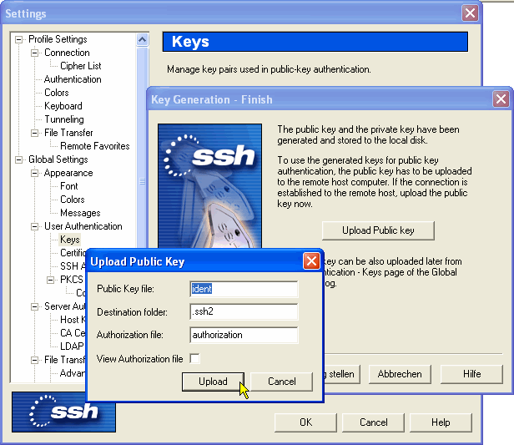Select Tunneling in the settings tree

click(64, 119)
